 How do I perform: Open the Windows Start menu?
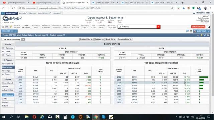4,117
